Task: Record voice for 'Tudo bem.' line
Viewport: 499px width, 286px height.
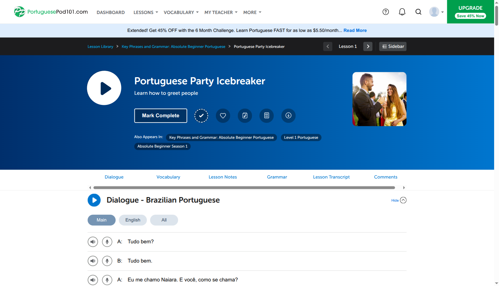Action: tap(107, 261)
